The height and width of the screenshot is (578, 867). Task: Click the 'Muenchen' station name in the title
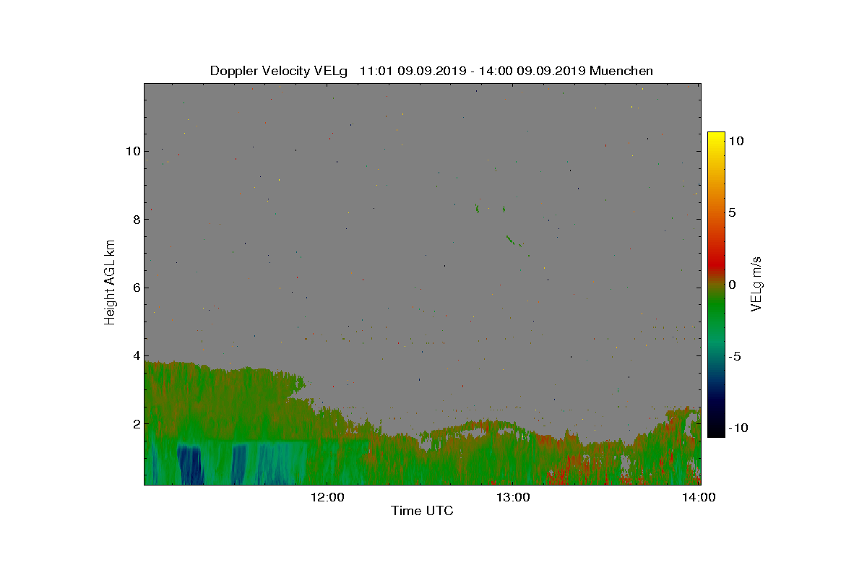click(x=621, y=71)
